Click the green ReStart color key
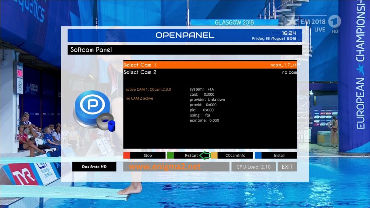The image size is (370, 208). coord(171,155)
